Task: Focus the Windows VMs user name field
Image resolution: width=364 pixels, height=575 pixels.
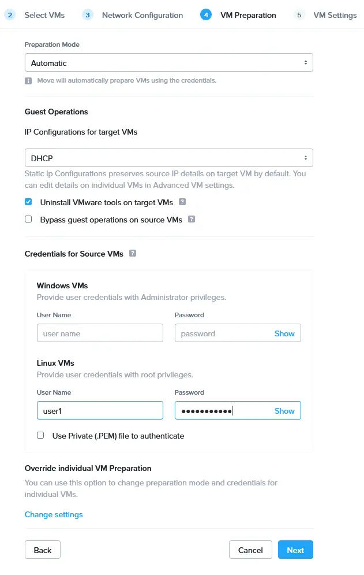Action: [x=100, y=333]
